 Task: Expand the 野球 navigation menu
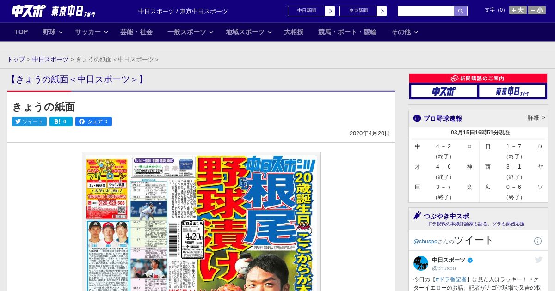pyautogui.click(x=53, y=32)
